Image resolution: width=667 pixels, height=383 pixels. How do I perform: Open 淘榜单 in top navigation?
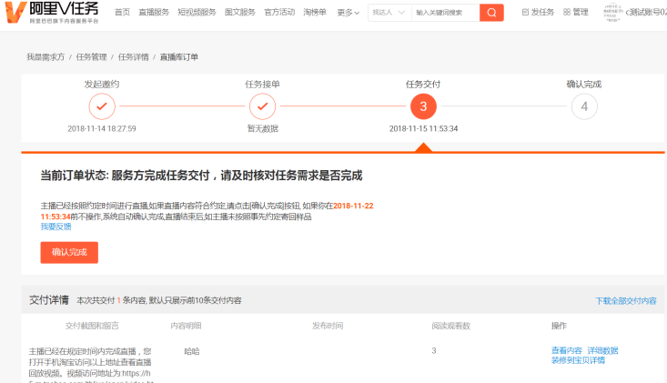(315, 13)
